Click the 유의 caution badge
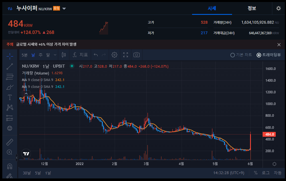The width and height of the screenshot is (286, 181). [x=56, y=8]
